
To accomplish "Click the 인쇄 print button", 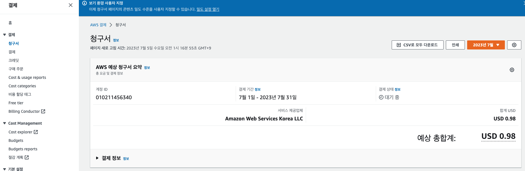I will click(455, 45).
